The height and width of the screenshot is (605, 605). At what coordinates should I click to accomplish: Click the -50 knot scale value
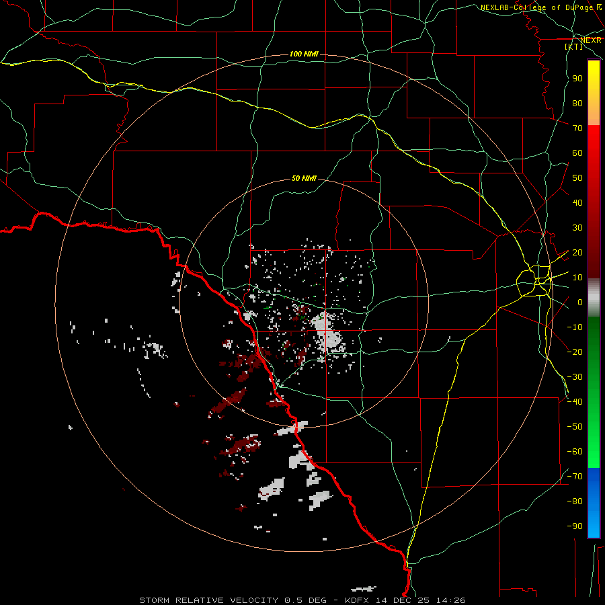[575, 427]
